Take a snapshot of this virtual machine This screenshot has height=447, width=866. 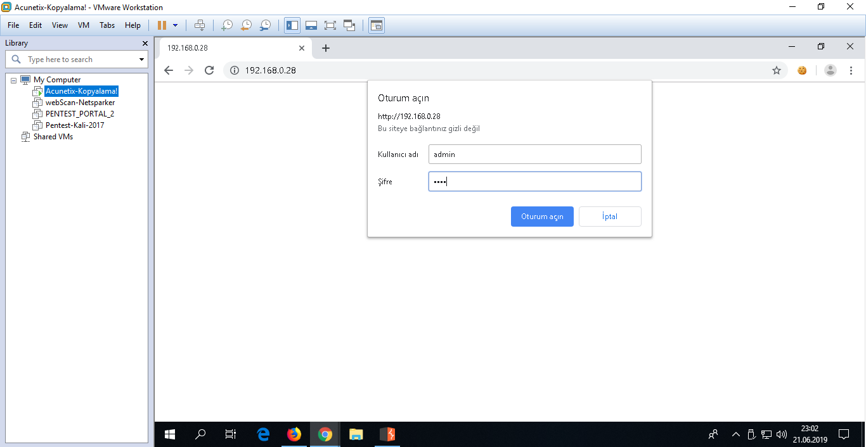coord(226,25)
